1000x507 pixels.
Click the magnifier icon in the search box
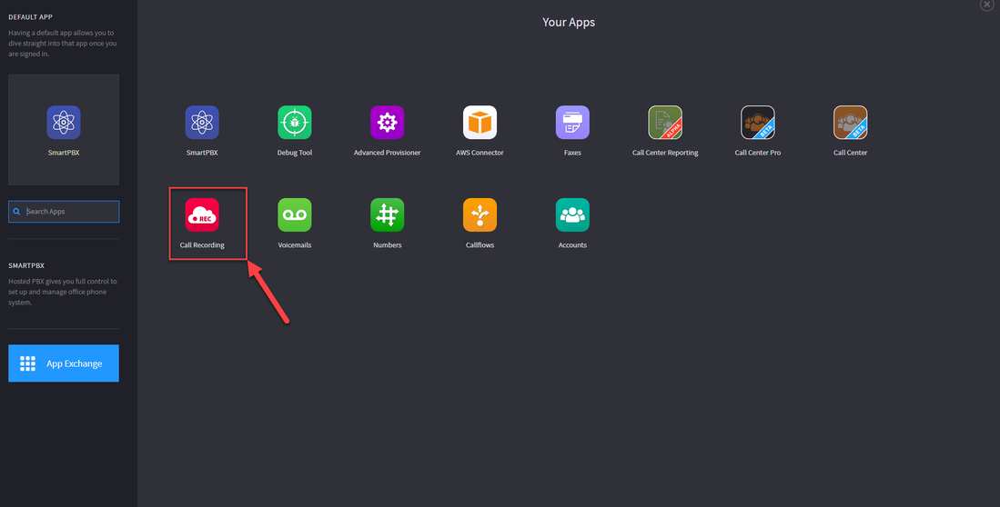click(x=16, y=212)
